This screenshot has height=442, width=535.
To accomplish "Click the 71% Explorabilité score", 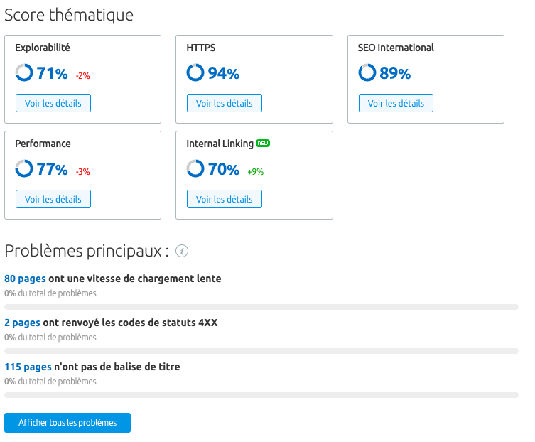I will 52,73.
